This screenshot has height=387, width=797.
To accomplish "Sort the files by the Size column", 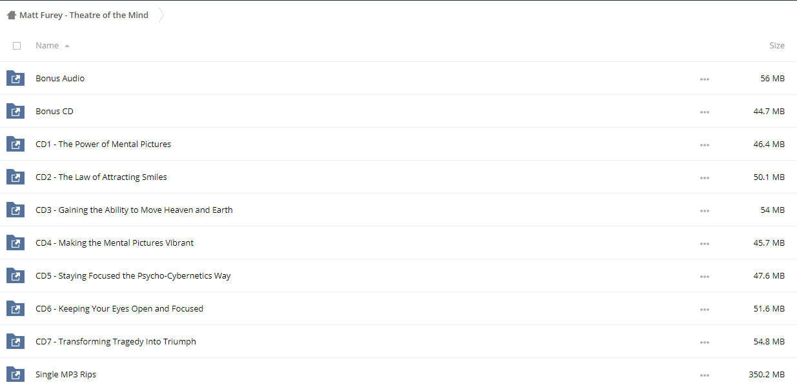I will [x=777, y=46].
